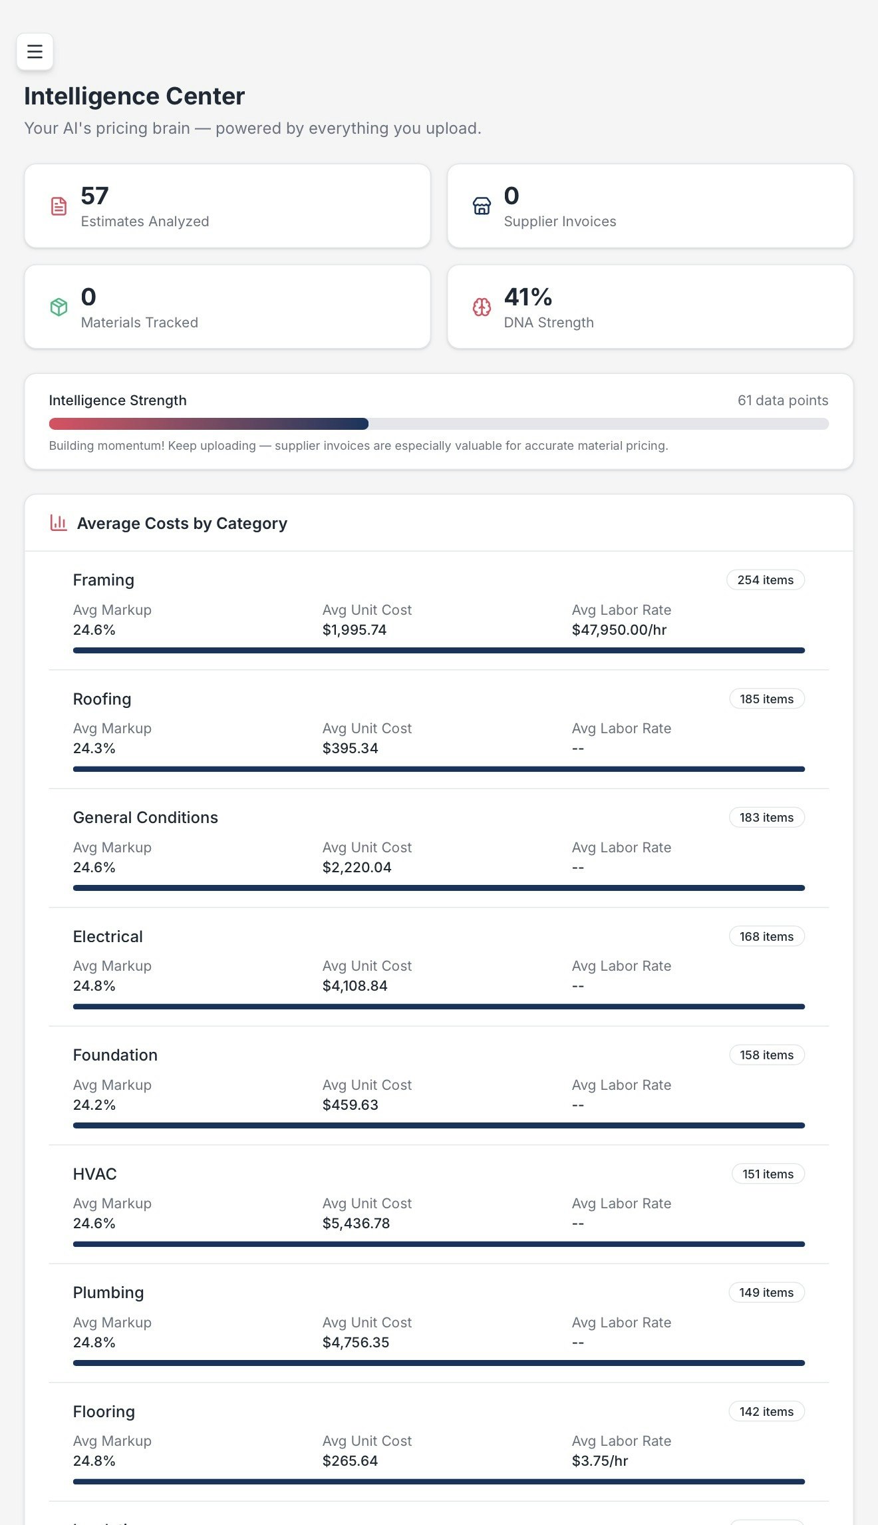Screen dimensions: 878x1525
Task: Select the Electrical category heading
Action: tap(108, 937)
